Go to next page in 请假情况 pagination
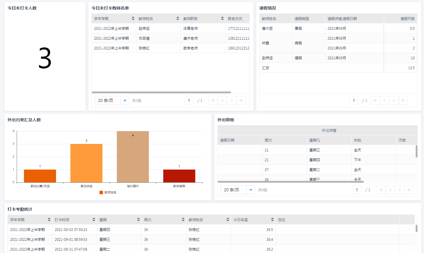The height and width of the screenshot is (253, 424). (394, 100)
